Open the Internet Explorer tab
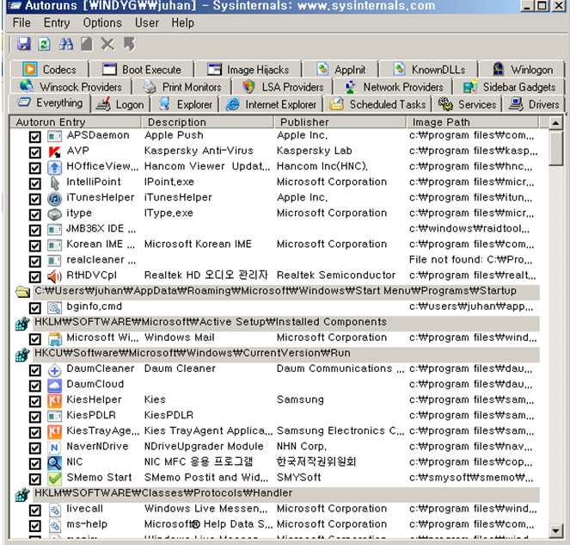570x545 pixels. point(271,104)
